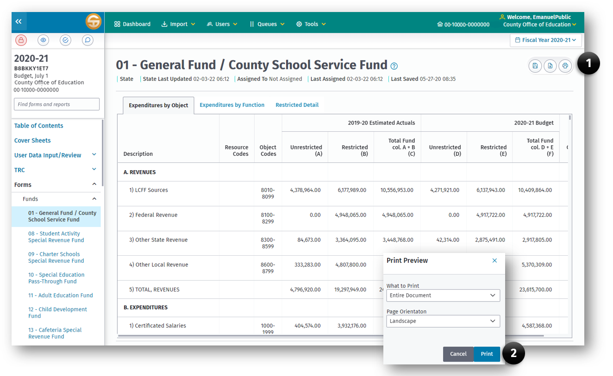The image size is (613, 376).
Task: Click the printer icon
Action: 565,66
